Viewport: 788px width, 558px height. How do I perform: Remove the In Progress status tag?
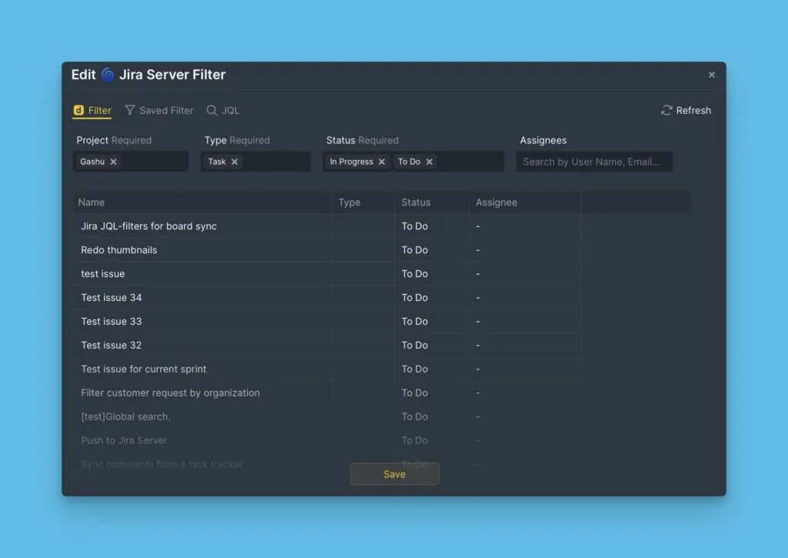(x=382, y=162)
